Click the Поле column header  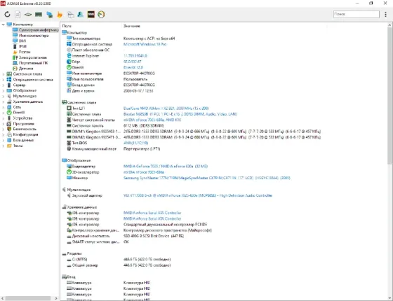click(67, 26)
